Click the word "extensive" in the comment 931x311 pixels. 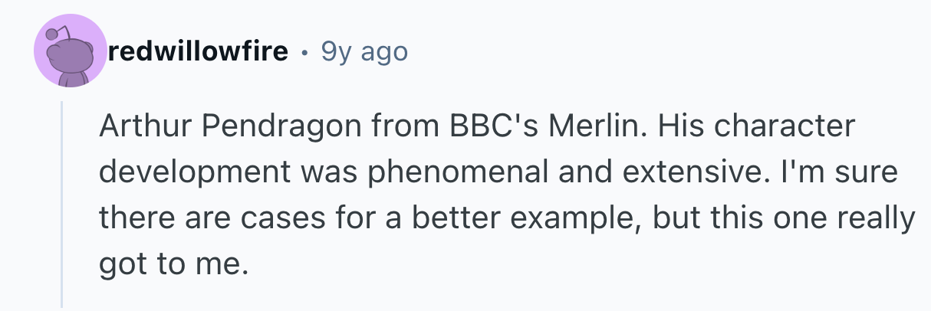pos(695,172)
